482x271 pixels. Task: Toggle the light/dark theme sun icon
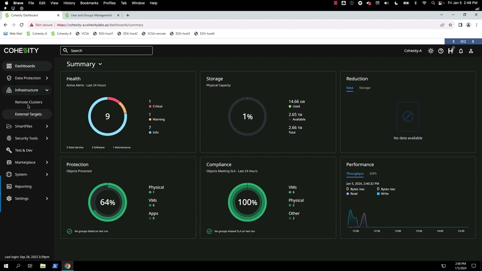click(x=431, y=51)
